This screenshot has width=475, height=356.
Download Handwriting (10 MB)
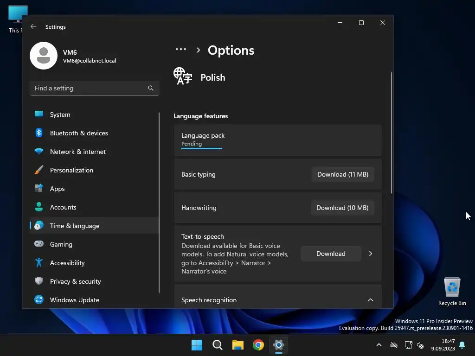(342, 208)
